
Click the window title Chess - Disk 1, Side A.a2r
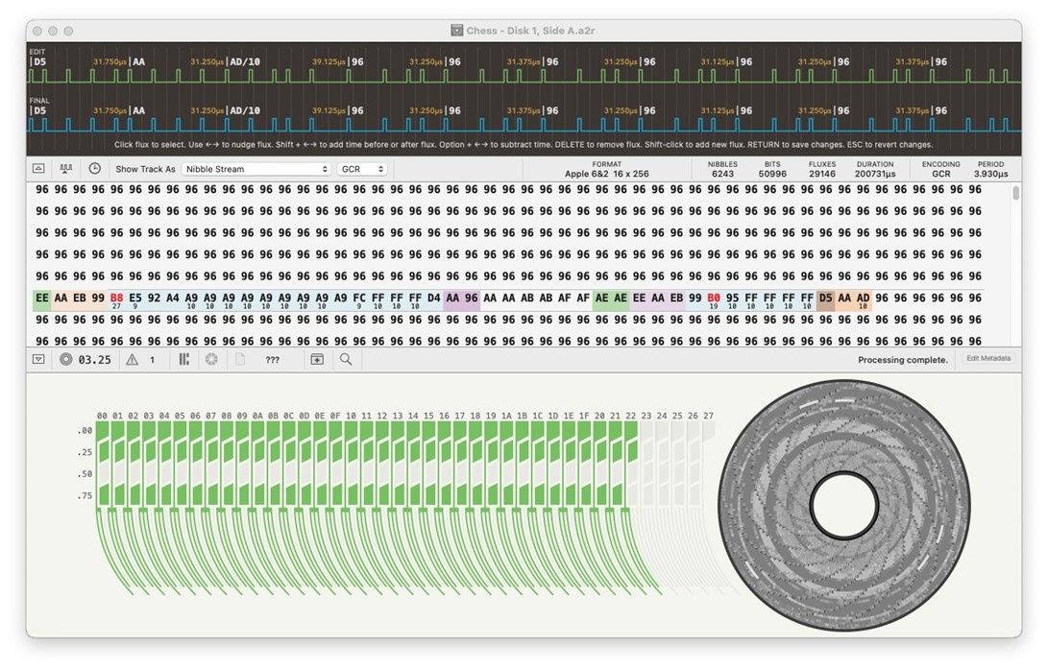530,31
